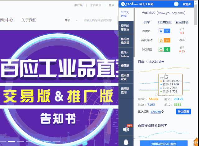Click 对网站进行SEO监控 button

pos(164,144)
